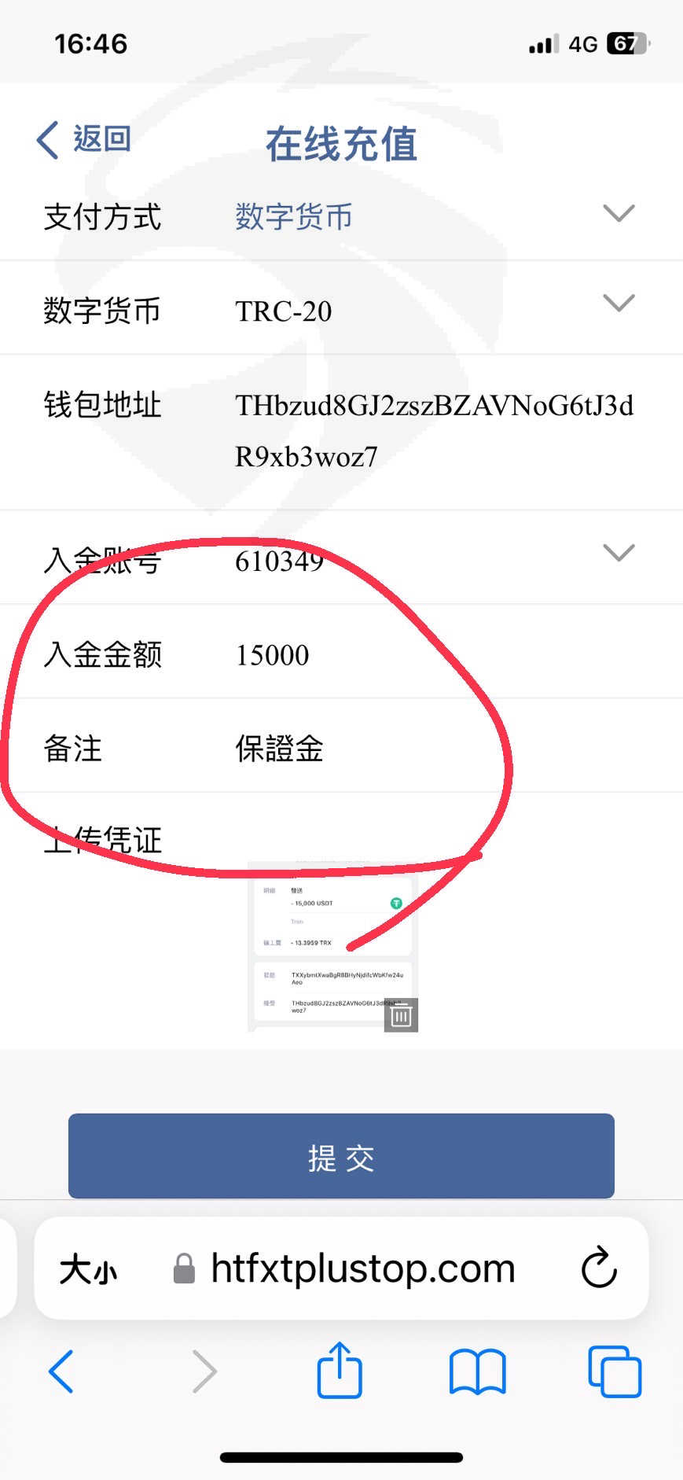The image size is (683, 1480).
Task: Show all Safari tabs
Action: (615, 1371)
